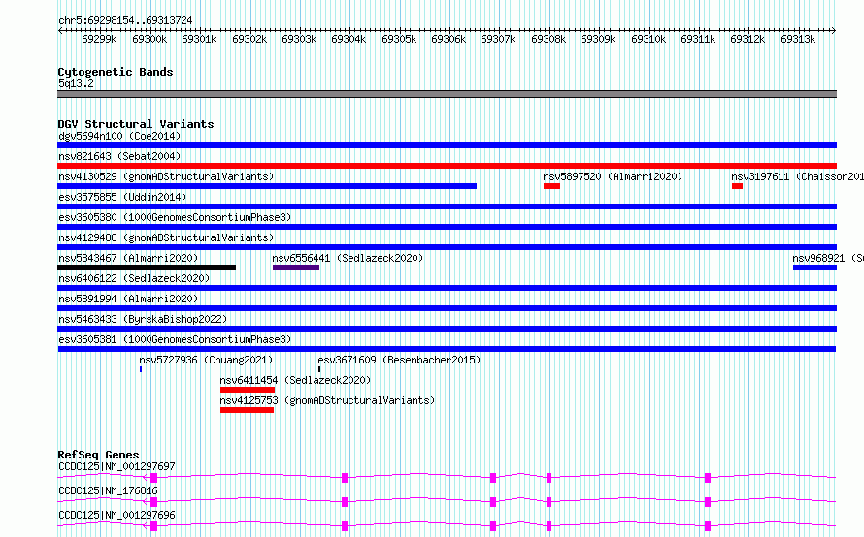Open the nsv5843467 (Almarri2020) label
The height and width of the screenshot is (537, 864).
tap(128, 258)
